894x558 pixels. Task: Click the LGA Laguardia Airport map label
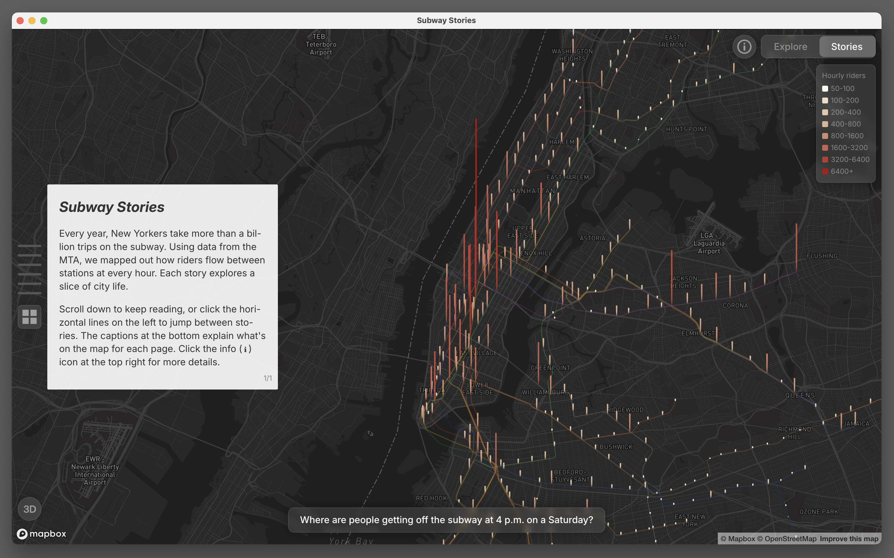tap(708, 243)
